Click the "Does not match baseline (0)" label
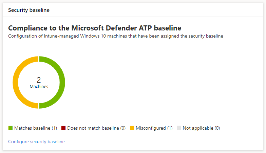Image resolution: width=266 pixels, height=153 pixels. click(x=96, y=128)
